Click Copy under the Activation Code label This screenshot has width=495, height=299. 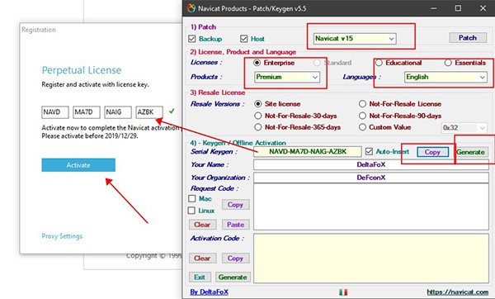point(235,259)
